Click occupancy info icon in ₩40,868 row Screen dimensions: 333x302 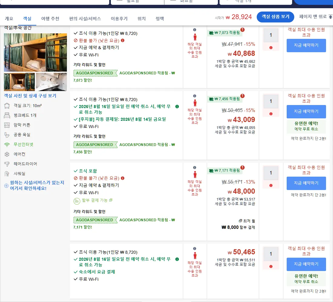(x=195, y=30)
